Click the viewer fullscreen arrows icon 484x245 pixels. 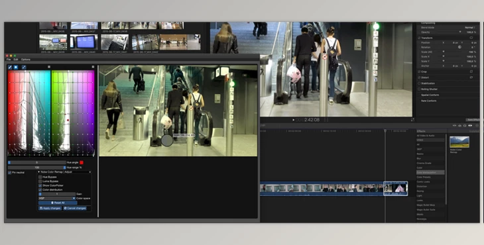pos(412,120)
